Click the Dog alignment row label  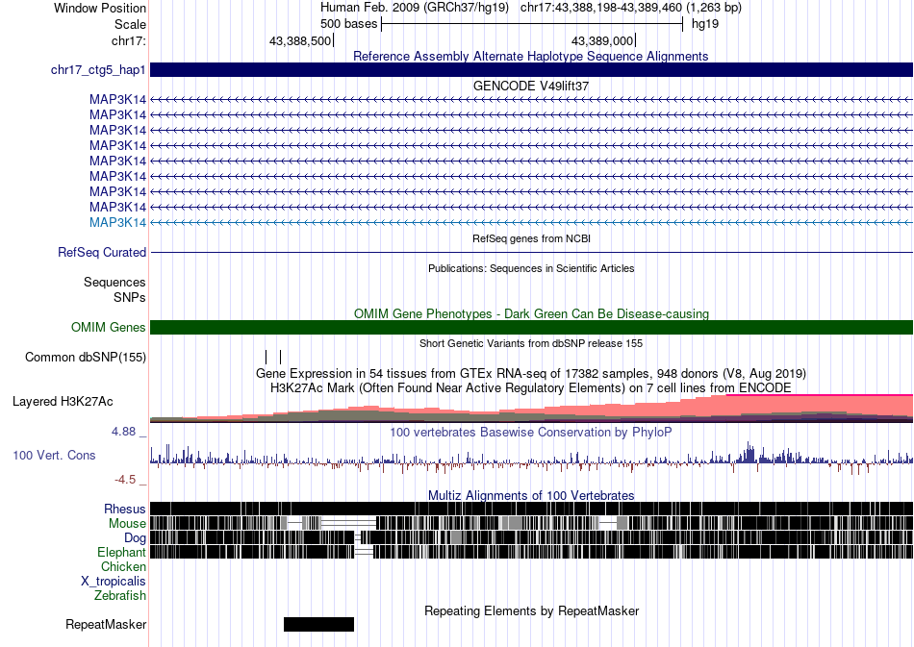(x=135, y=538)
